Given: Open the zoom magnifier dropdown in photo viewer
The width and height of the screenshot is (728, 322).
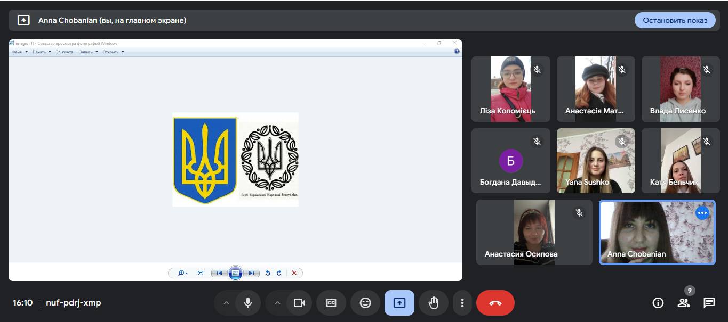Looking at the screenshot, I should pyautogui.click(x=182, y=273).
